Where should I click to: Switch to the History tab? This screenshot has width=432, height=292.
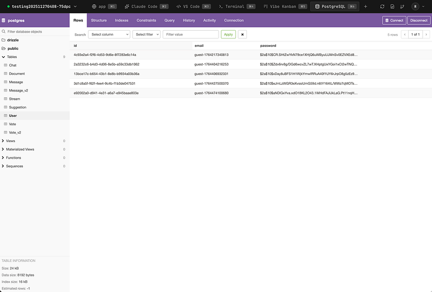189,20
